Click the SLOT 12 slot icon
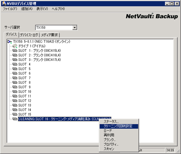 pyautogui.click(x=15, y=101)
